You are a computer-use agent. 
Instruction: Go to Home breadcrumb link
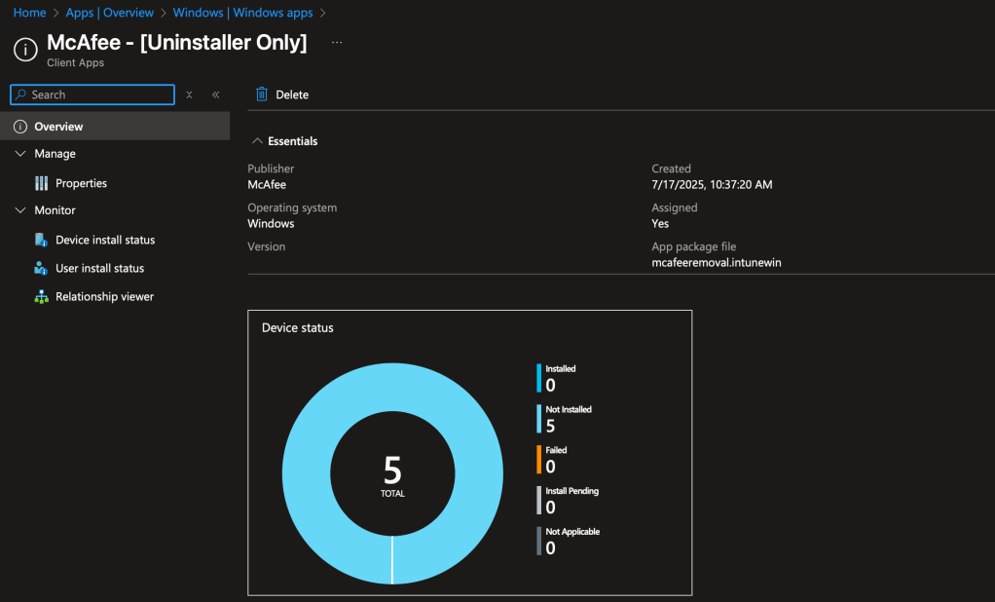tap(29, 13)
